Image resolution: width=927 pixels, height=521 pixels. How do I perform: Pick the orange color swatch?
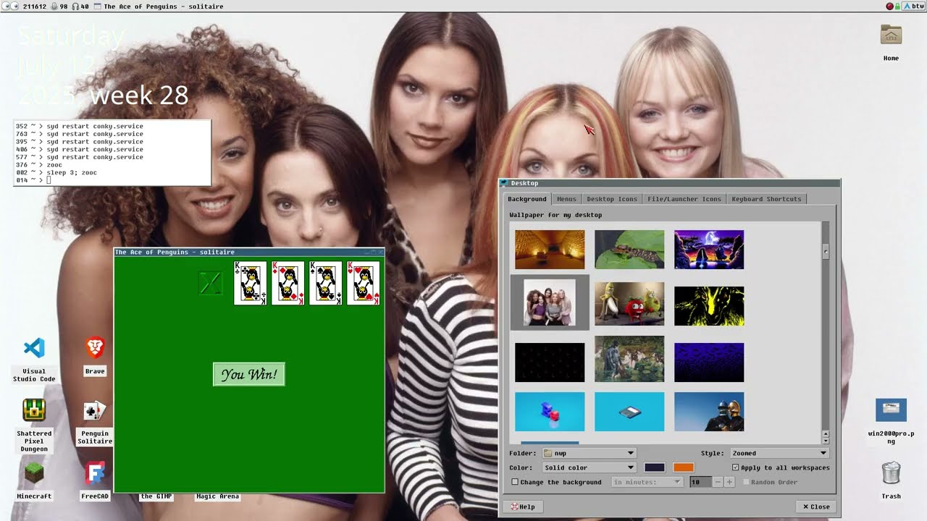(684, 467)
